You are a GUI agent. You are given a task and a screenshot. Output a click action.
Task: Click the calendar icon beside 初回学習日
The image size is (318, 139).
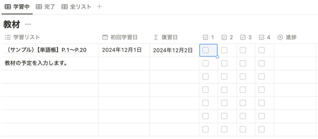tap(105, 37)
